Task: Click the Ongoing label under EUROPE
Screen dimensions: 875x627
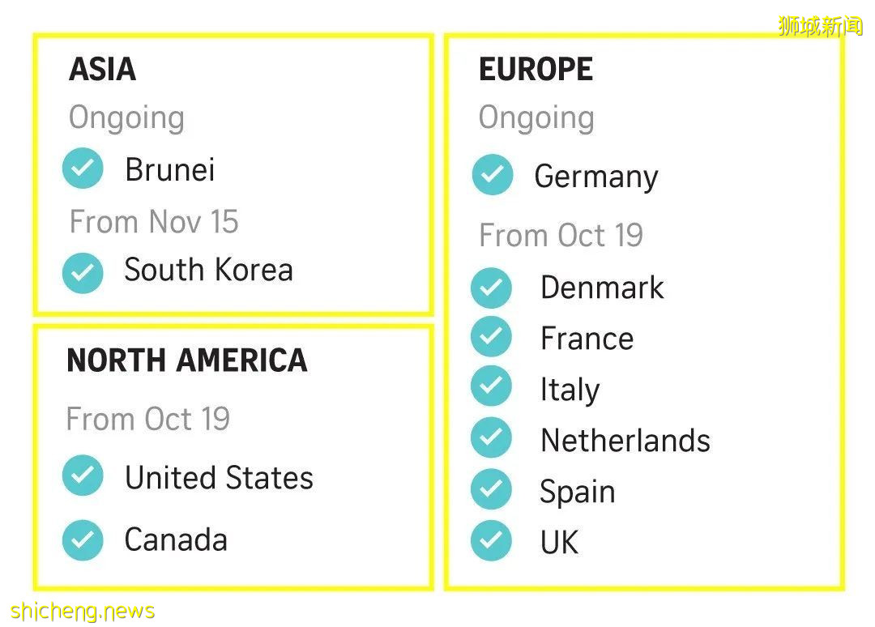Action: (536, 118)
